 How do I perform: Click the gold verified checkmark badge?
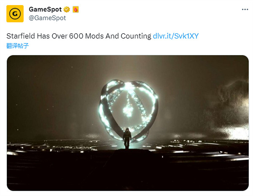[x=66, y=9]
